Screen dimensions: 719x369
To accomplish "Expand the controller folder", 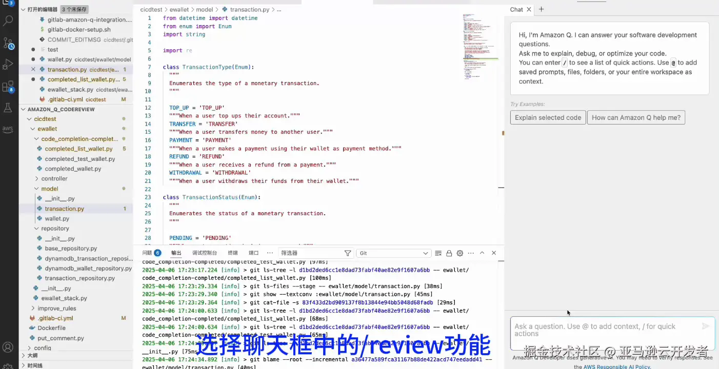I will click(36, 179).
